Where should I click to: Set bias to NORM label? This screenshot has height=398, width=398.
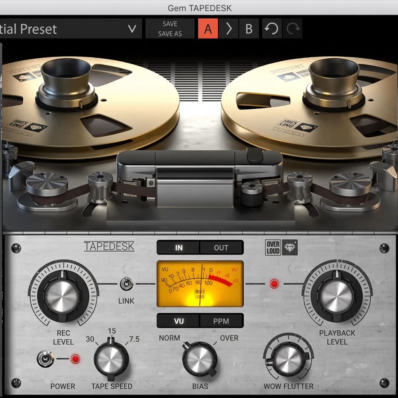pyautogui.click(x=169, y=338)
